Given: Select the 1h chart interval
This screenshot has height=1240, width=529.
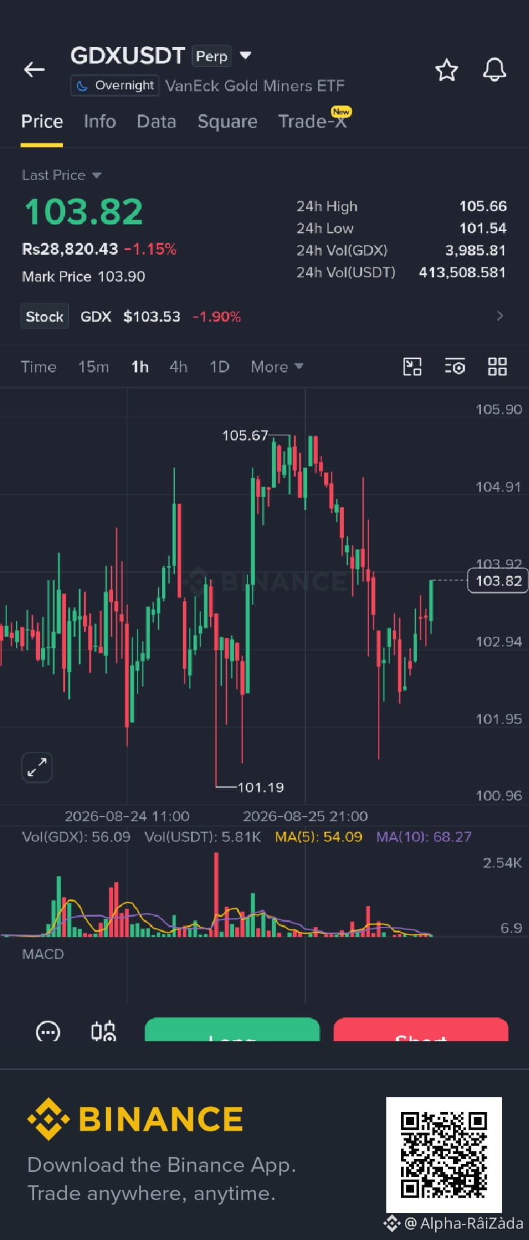Looking at the screenshot, I should tap(139, 367).
